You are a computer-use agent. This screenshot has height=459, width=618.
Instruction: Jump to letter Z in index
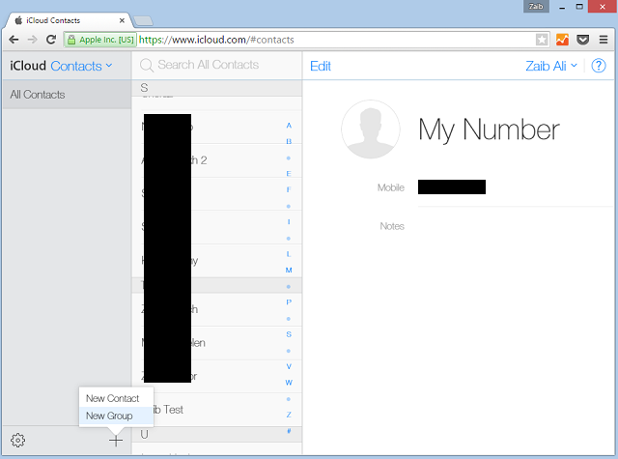coord(289,415)
